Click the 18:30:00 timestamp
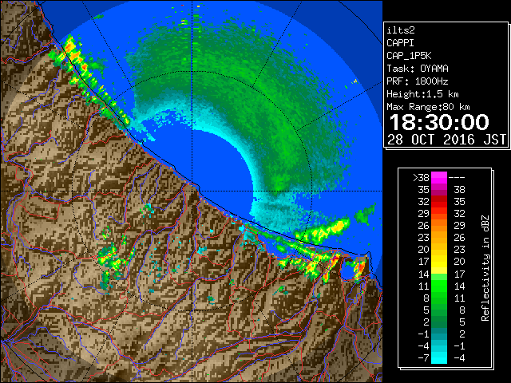 click(439, 122)
